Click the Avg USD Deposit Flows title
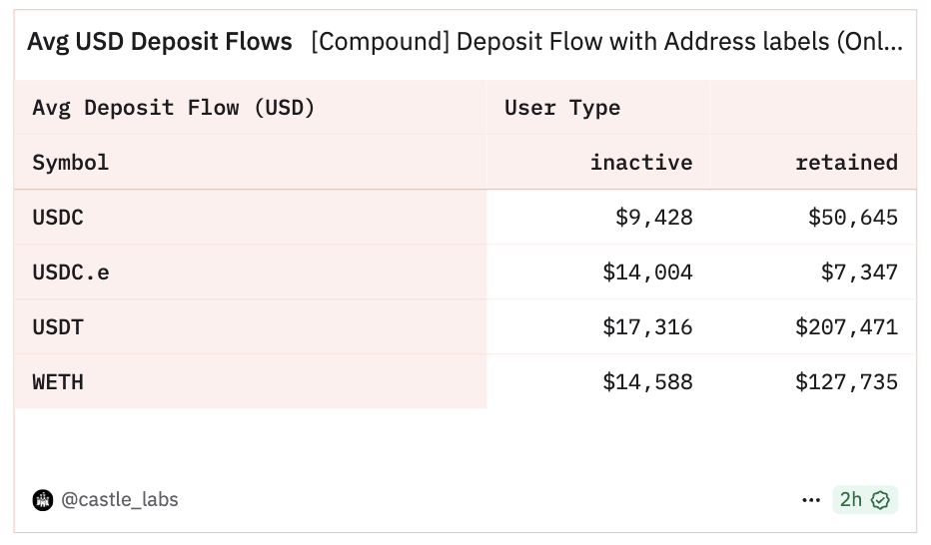Screen dimensions: 931x545 (160, 42)
